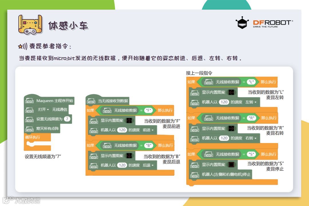Click the robot icon on Maqueen 主程序开始 block

29,101
